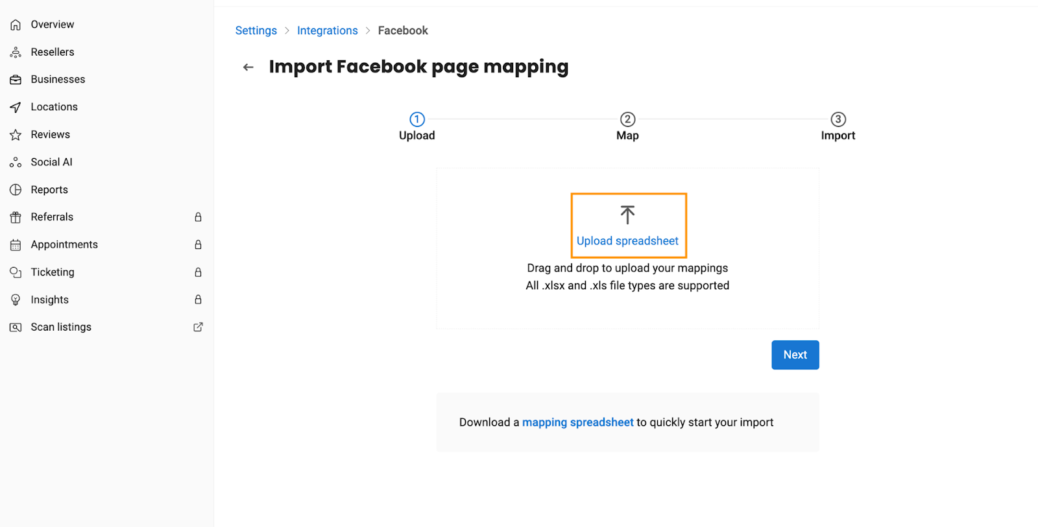Click the Locations arrow icon
The width and height of the screenshot is (1038, 527).
(16, 107)
